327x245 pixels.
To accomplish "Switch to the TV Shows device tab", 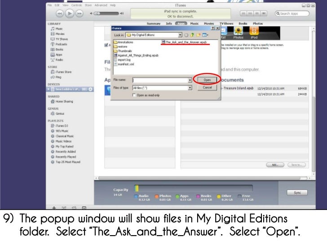I will click(x=226, y=23).
